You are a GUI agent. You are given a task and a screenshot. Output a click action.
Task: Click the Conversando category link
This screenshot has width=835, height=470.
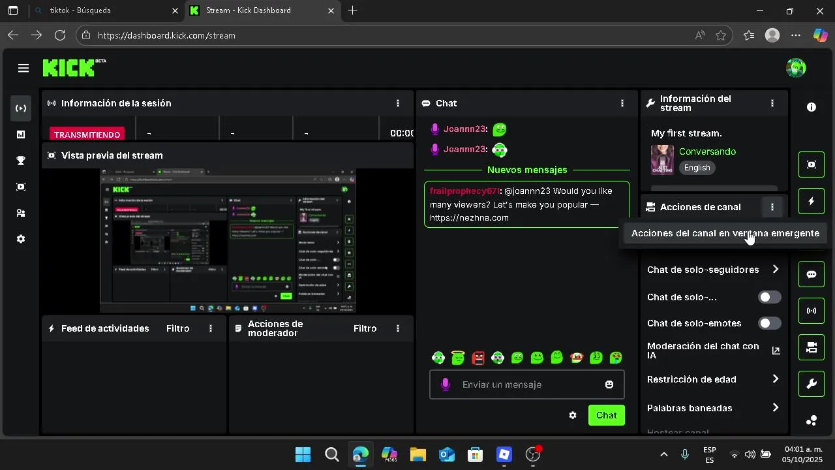[x=707, y=151]
